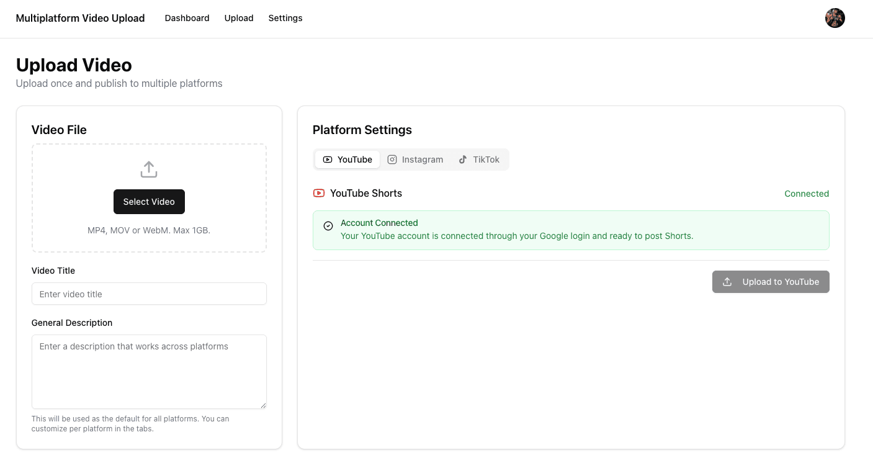Viewport: 873px width, 463px height.
Task: Go to the Dashboard page
Action: [x=187, y=18]
